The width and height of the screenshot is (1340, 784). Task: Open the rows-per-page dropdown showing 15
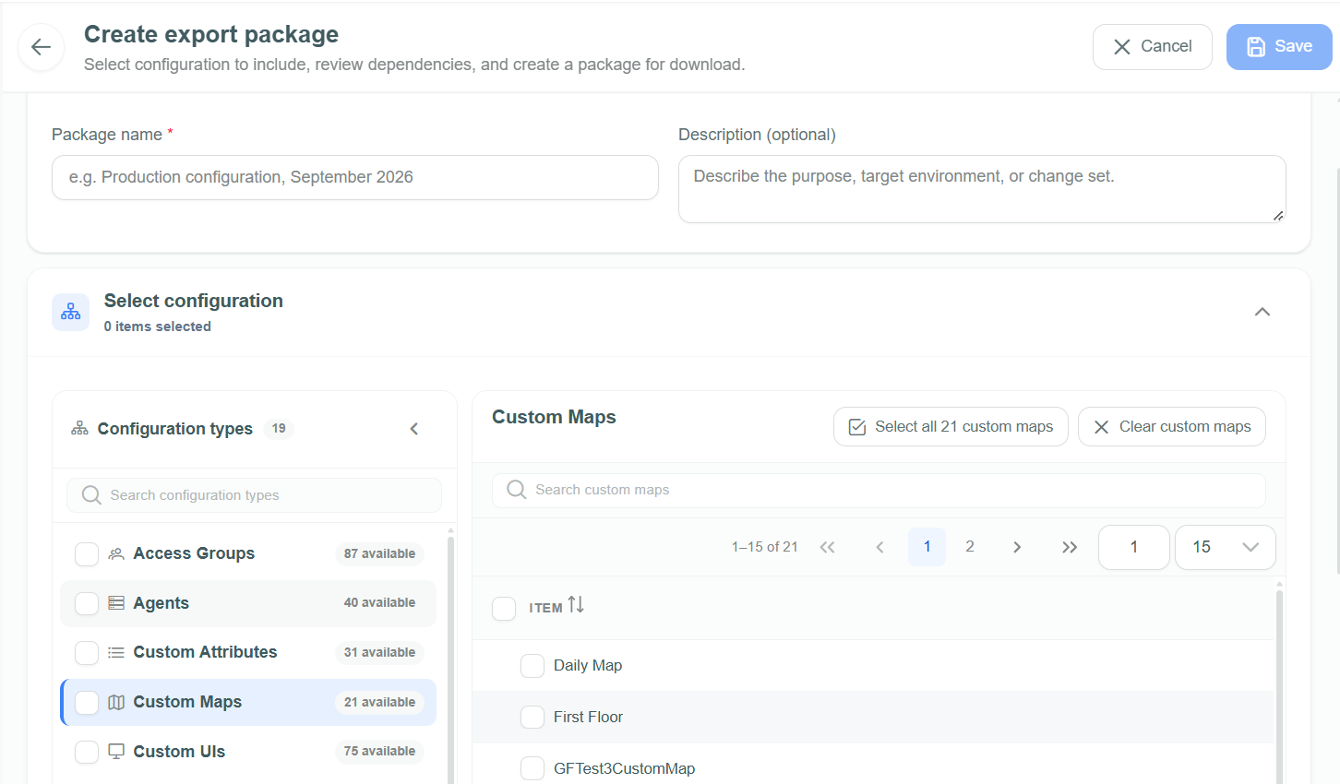click(1226, 547)
